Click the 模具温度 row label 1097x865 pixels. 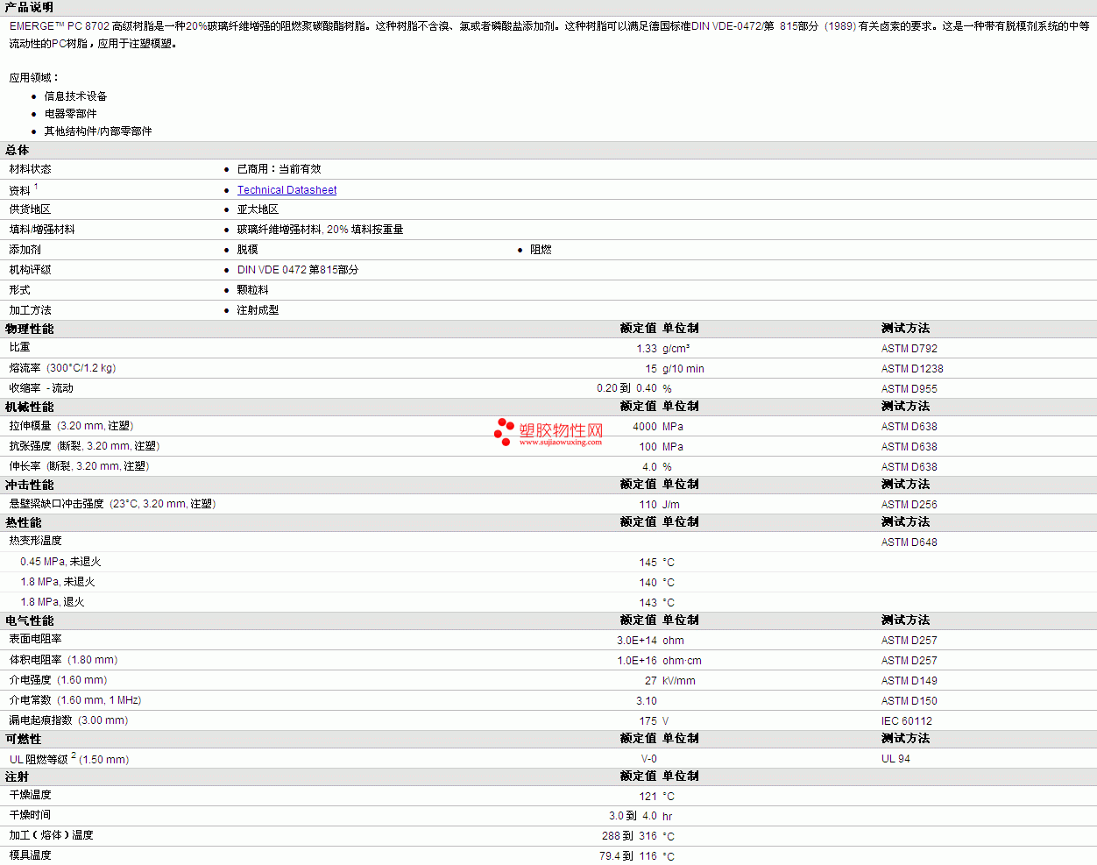[30, 855]
